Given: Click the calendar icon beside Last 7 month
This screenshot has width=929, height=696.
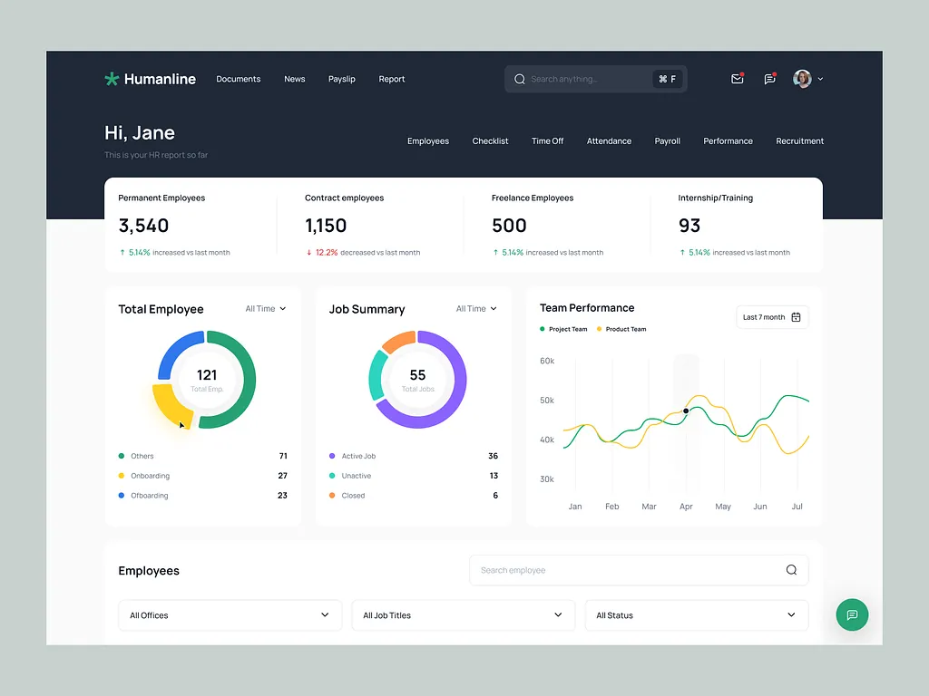Looking at the screenshot, I should 796,317.
